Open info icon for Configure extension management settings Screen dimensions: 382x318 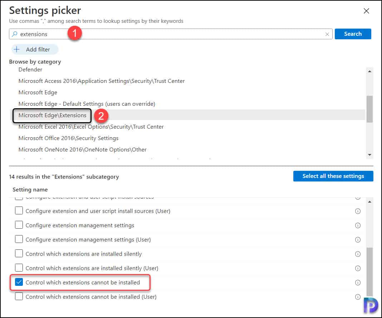358,225
